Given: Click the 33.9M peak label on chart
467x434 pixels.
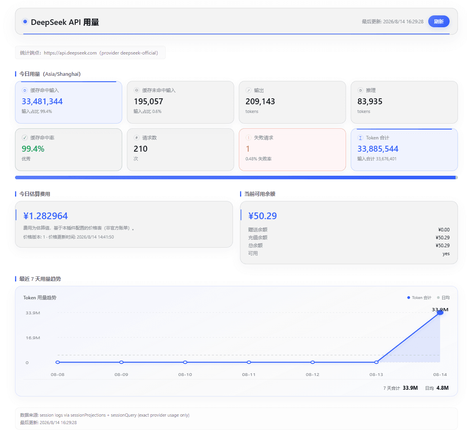Looking at the screenshot, I should (x=440, y=309).
